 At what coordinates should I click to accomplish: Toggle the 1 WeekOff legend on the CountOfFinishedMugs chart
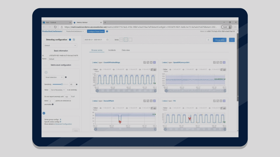[105, 70]
